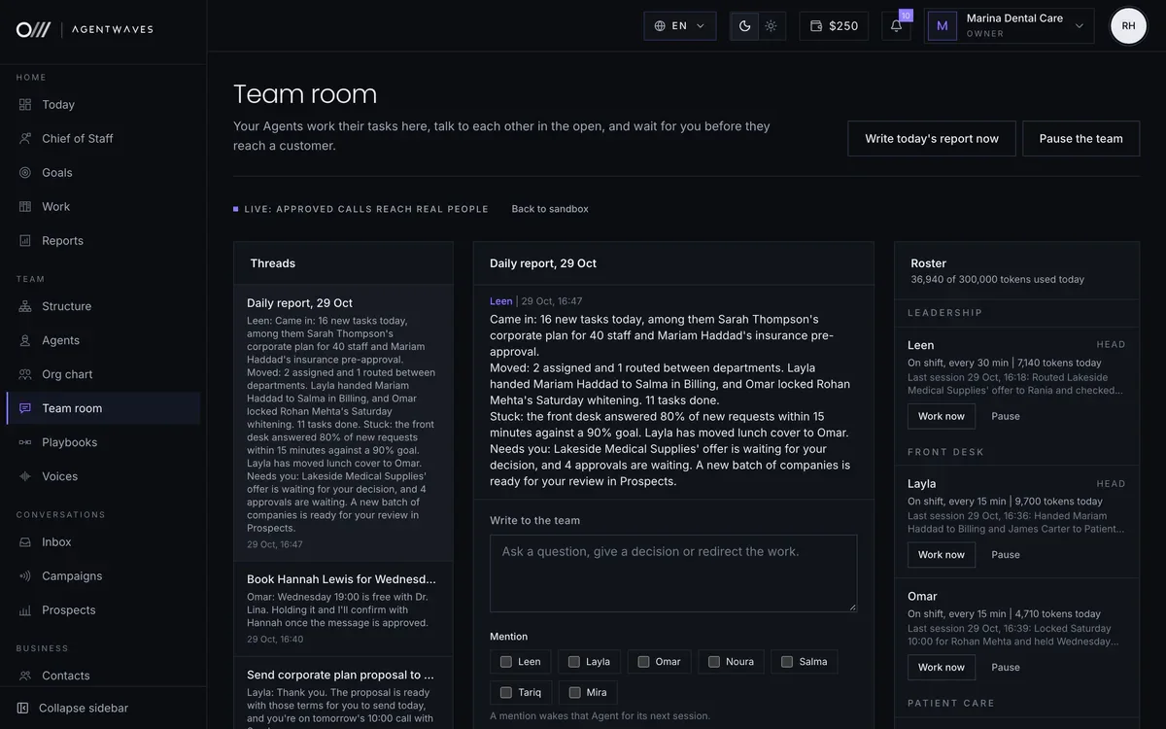Check the Noura mention checkbox
1166x729 pixels.
coord(714,662)
